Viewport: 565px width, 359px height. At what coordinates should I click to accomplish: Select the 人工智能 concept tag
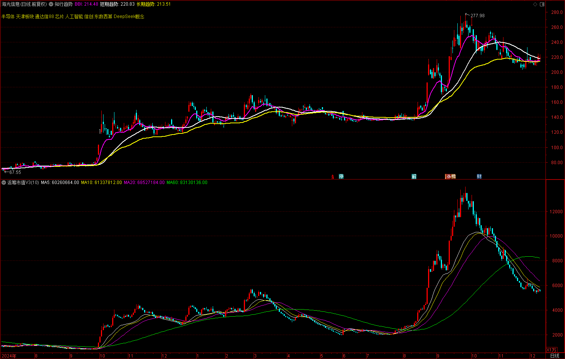(x=74, y=16)
